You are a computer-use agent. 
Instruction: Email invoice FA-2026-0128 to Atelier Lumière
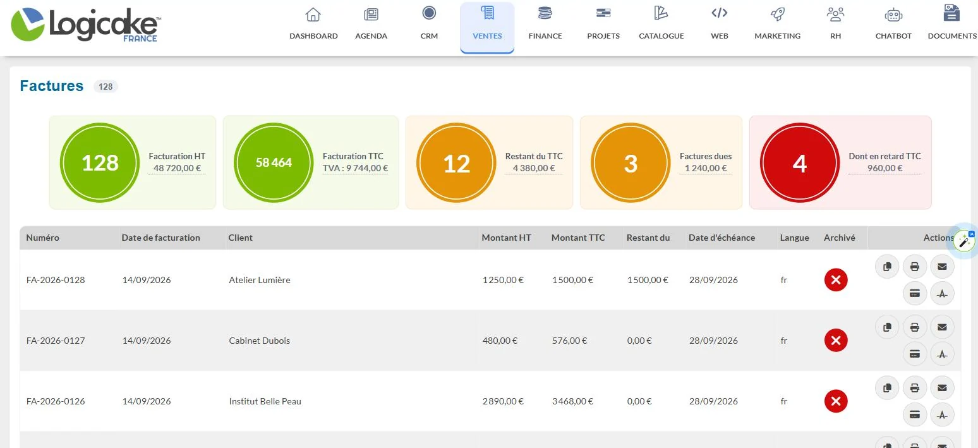point(942,267)
